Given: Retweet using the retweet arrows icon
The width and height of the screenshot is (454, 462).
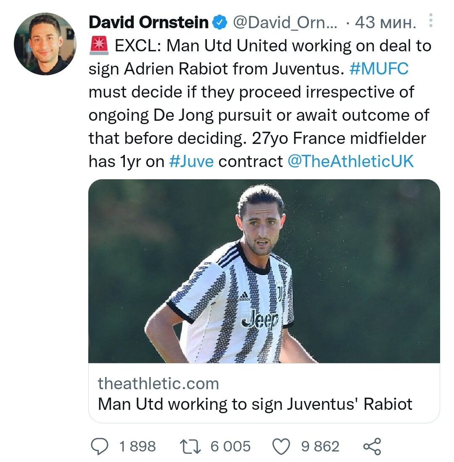Looking at the screenshot, I should click(191, 446).
